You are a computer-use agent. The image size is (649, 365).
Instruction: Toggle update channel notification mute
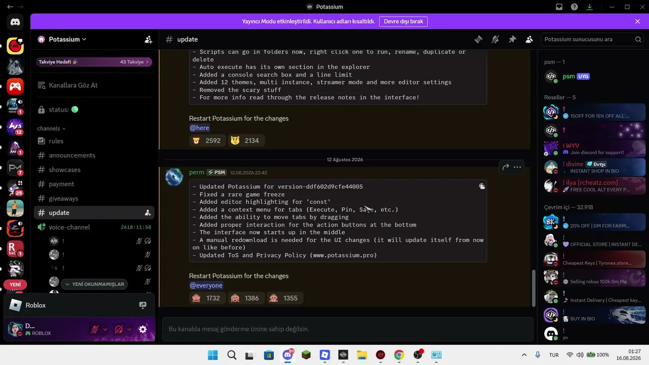(x=495, y=40)
